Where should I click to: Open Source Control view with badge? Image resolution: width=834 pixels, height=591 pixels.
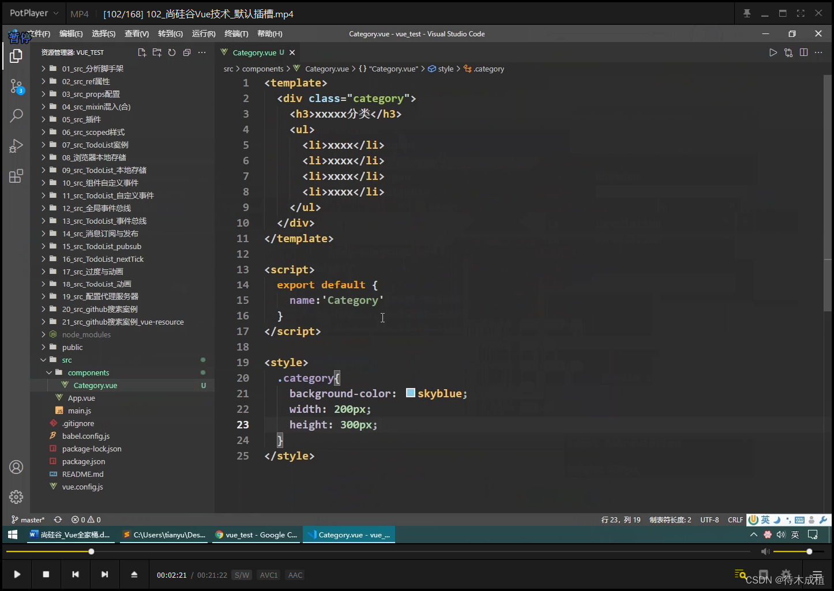click(x=16, y=87)
